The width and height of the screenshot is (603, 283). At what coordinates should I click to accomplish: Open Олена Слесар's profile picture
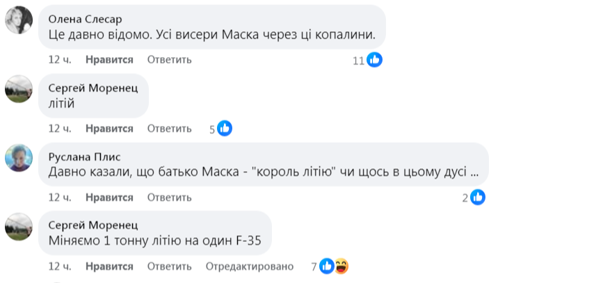[x=19, y=20]
